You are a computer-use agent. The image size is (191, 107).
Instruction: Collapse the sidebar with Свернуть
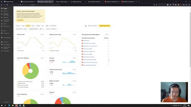(x=6, y=102)
